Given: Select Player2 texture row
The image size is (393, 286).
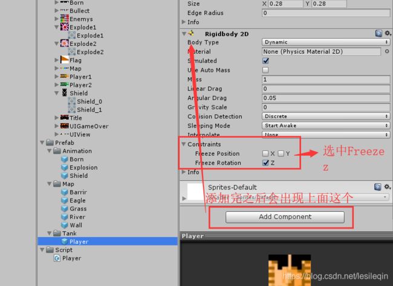Looking at the screenshot, I should (76, 85).
